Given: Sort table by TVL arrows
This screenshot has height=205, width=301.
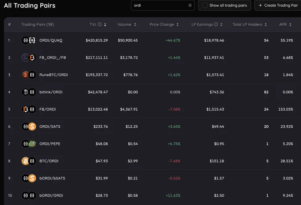Looking at the screenshot, I should [x=105, y=25].
